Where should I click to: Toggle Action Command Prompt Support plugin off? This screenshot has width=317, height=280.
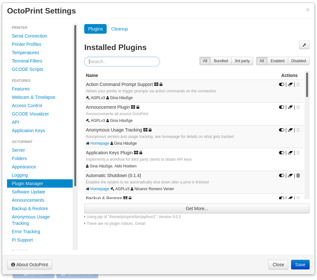pyautogui.click(x=281, y=84)
